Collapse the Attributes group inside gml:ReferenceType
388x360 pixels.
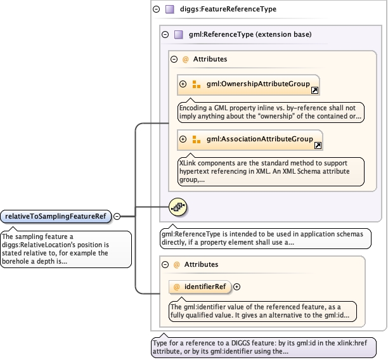tap(174, 59)
